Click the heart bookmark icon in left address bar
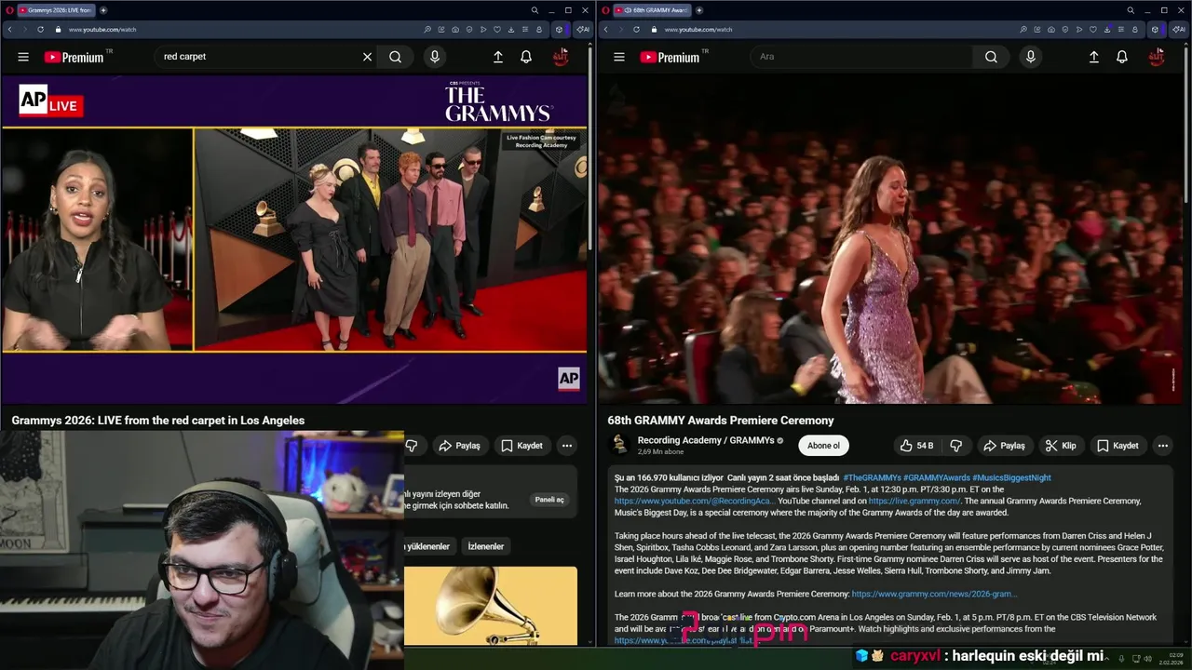The image size is (1192, 670). 497,29
